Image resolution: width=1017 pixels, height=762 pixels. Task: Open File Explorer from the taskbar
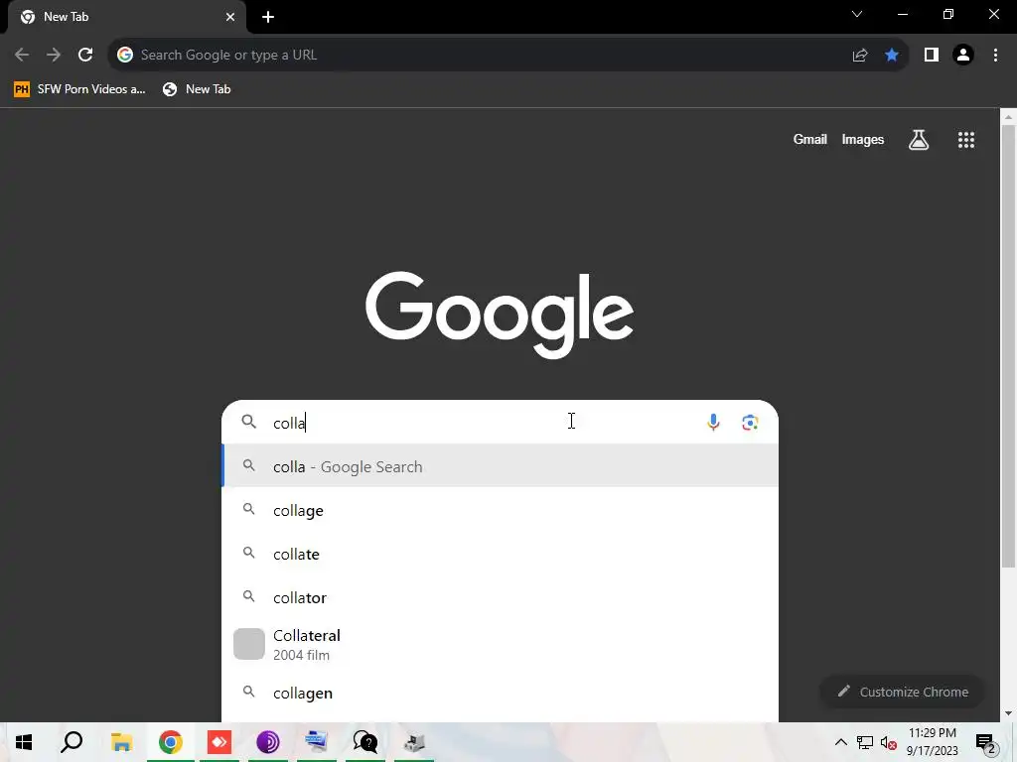pos(121,742)
